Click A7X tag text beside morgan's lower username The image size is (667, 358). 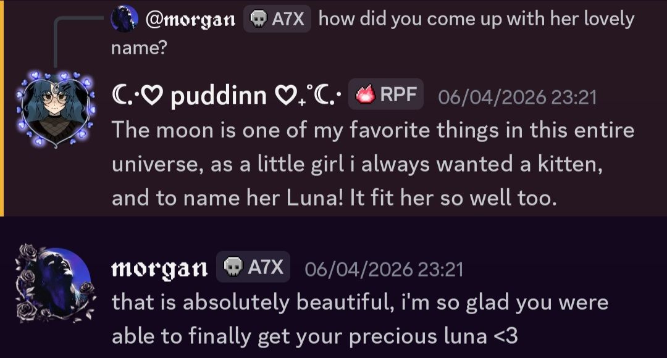[265, 268]
